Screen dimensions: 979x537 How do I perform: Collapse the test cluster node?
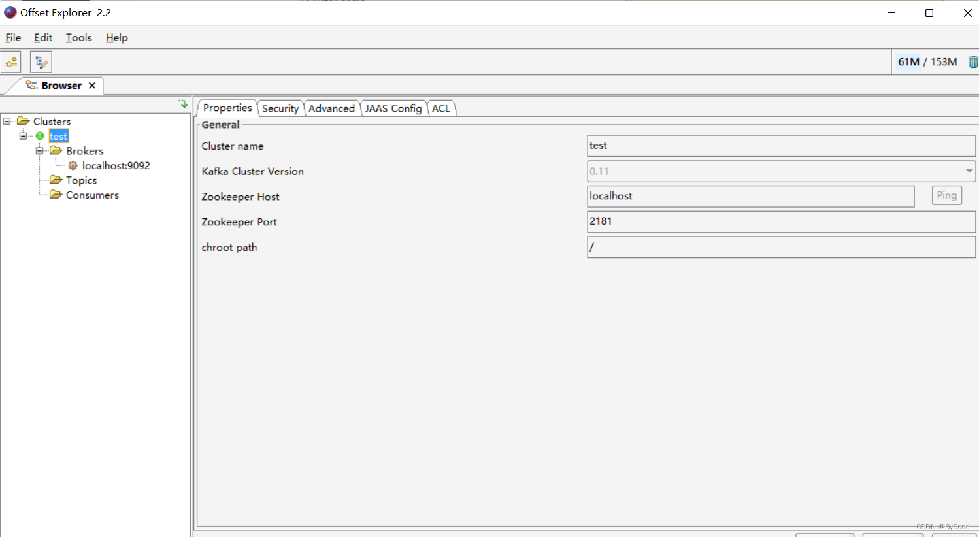click(x=24, y=136)
